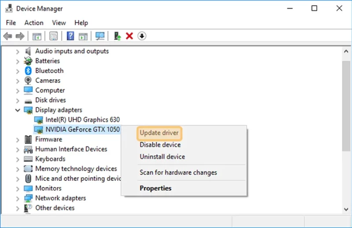
Task: Click the Memory technology devices icon
Action: coord(28,169)
